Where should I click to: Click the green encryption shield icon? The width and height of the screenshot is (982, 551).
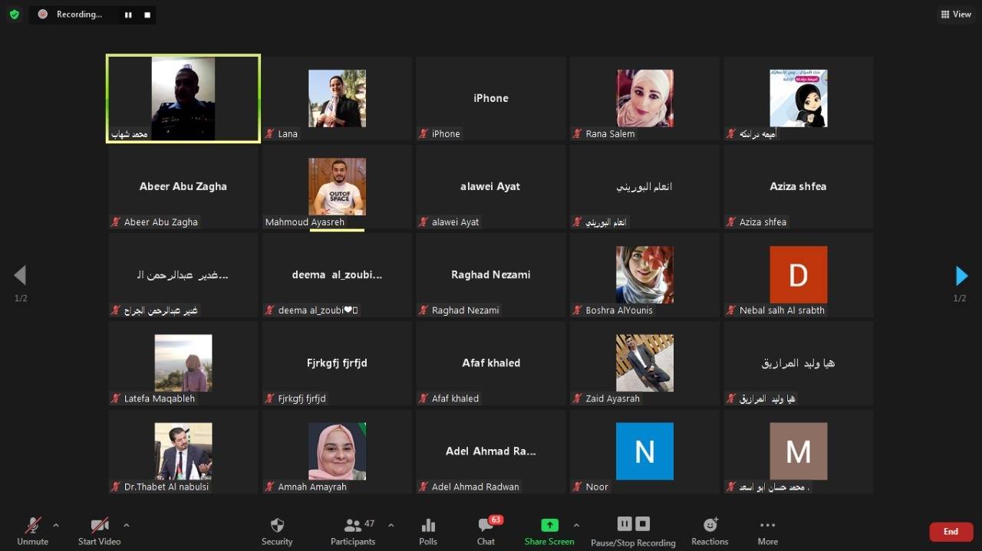14,15
